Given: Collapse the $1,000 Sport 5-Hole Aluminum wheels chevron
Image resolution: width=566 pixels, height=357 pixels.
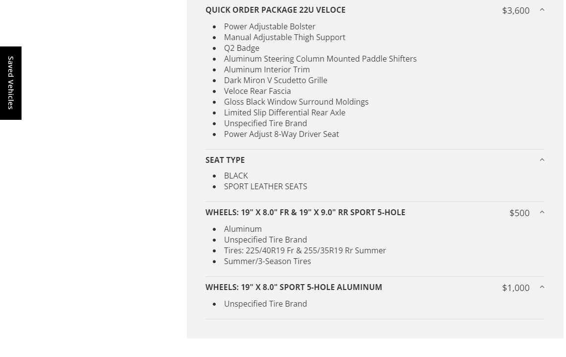Looking at the screenshot, I should 542,287.
